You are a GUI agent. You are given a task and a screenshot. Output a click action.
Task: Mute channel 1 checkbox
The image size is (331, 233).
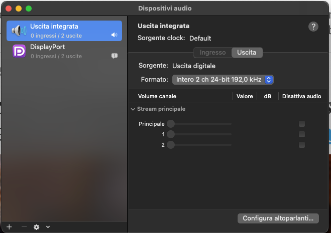tap(302, 134)
